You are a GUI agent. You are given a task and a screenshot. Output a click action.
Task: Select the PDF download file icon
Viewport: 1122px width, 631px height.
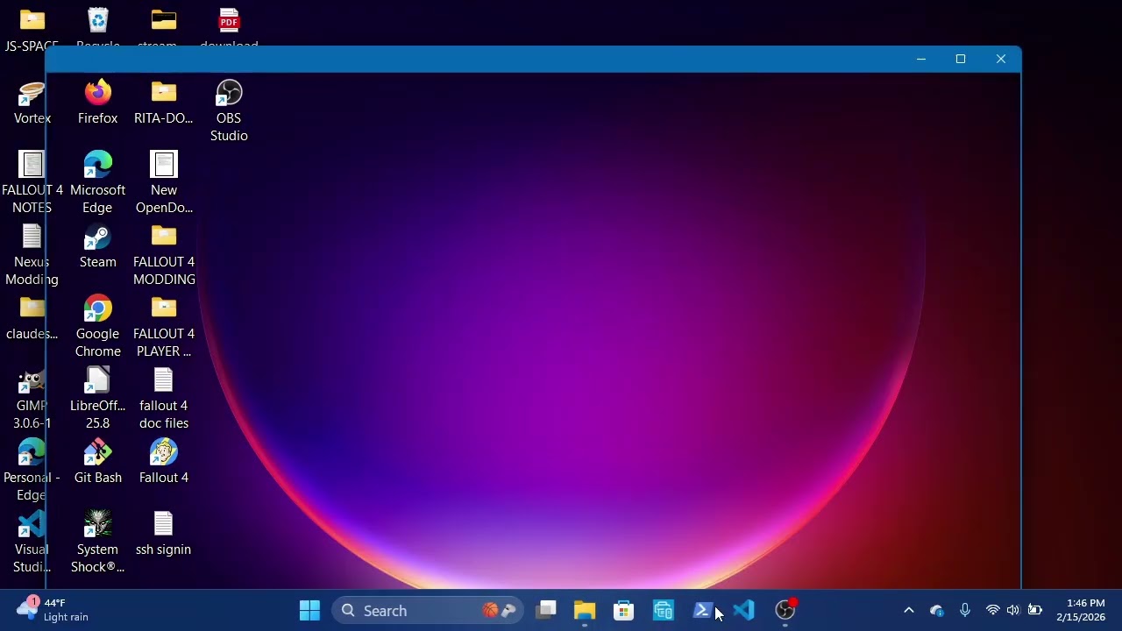tap(229, 28)
